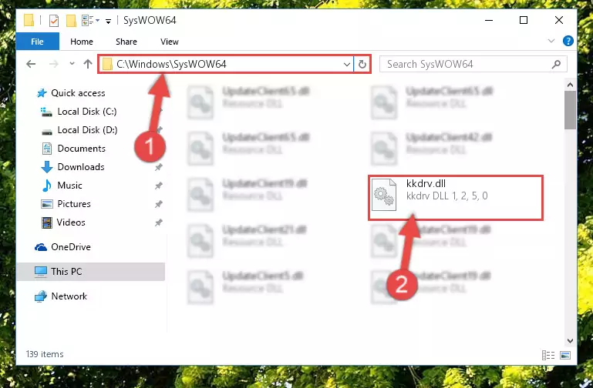
Task: Open Local Disk (D:) in sidebar
Action: (87, 130)
